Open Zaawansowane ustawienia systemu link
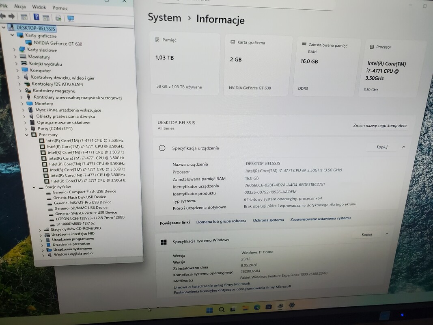Viewport: 433px width, 325px height. click(320, 219)
